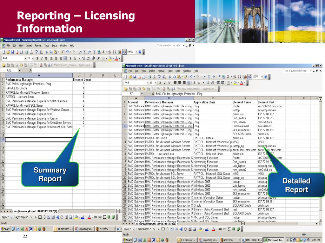Open the Arial font dropdown in SummaryReport window

pos(25,59)
